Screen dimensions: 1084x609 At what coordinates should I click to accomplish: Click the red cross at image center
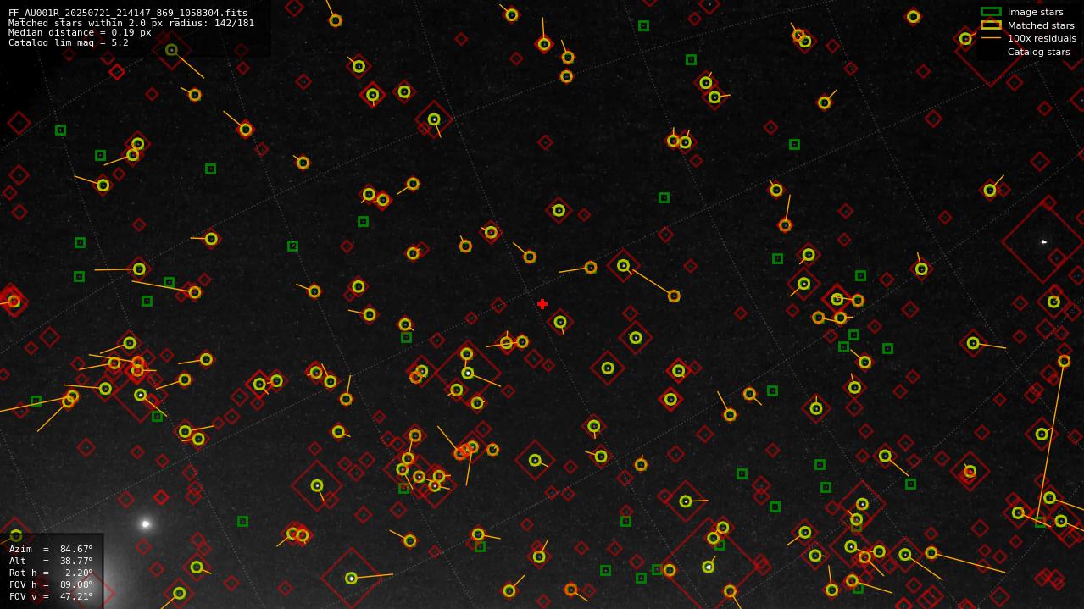[x=542, y=304]
